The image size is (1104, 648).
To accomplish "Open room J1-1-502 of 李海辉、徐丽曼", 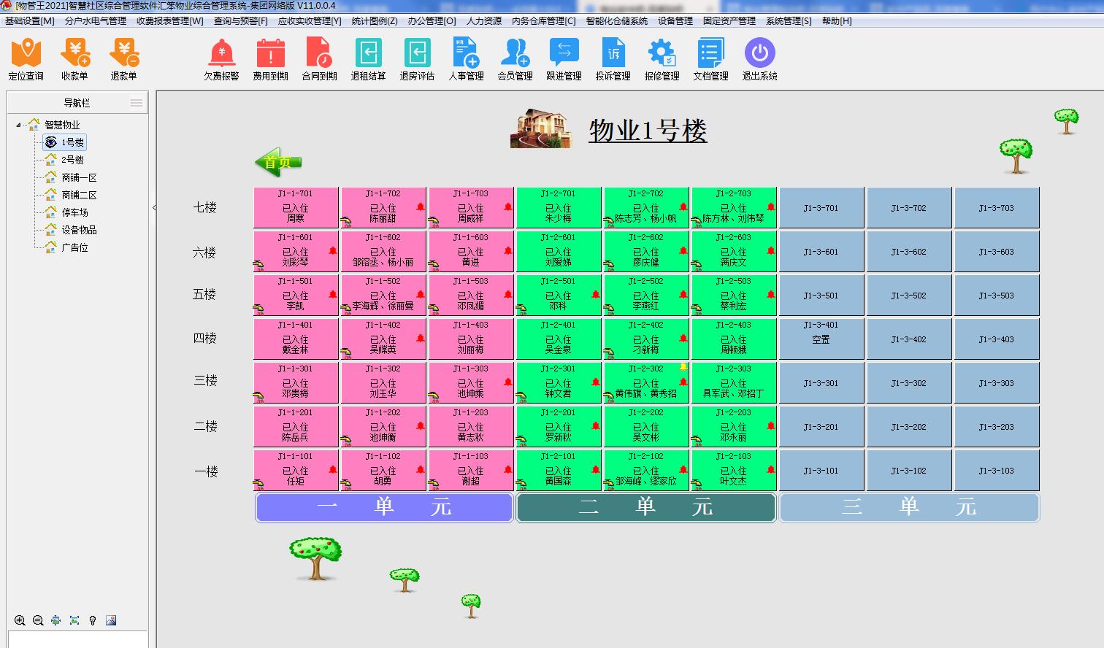I will 383,296.
